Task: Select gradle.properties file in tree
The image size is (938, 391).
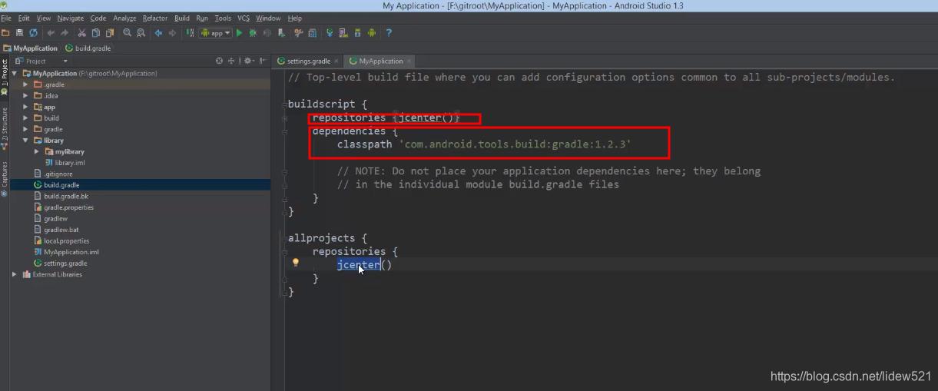Action: (64, 207)
